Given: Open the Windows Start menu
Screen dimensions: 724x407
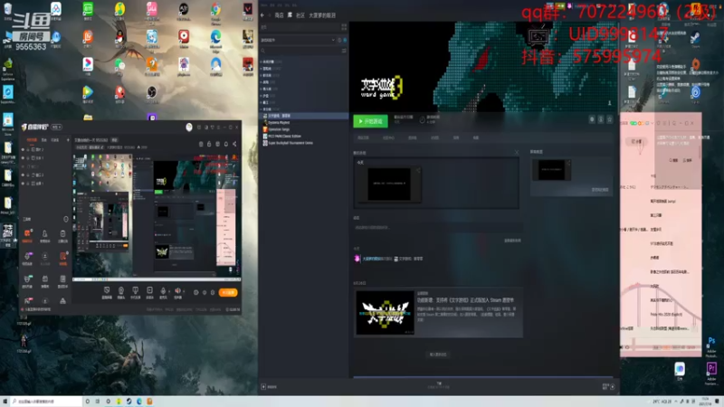Looking at the screenshot, I should point(5,402).
